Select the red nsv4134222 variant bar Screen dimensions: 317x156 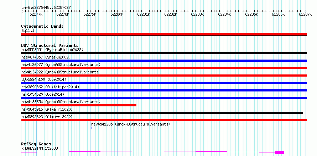click(164, 76)
